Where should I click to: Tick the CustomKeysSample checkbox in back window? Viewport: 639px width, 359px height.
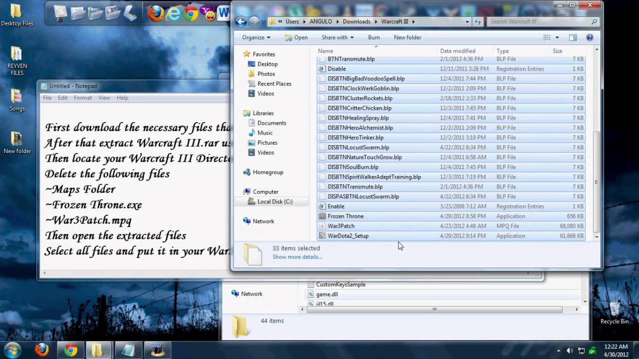click(311, 285)
